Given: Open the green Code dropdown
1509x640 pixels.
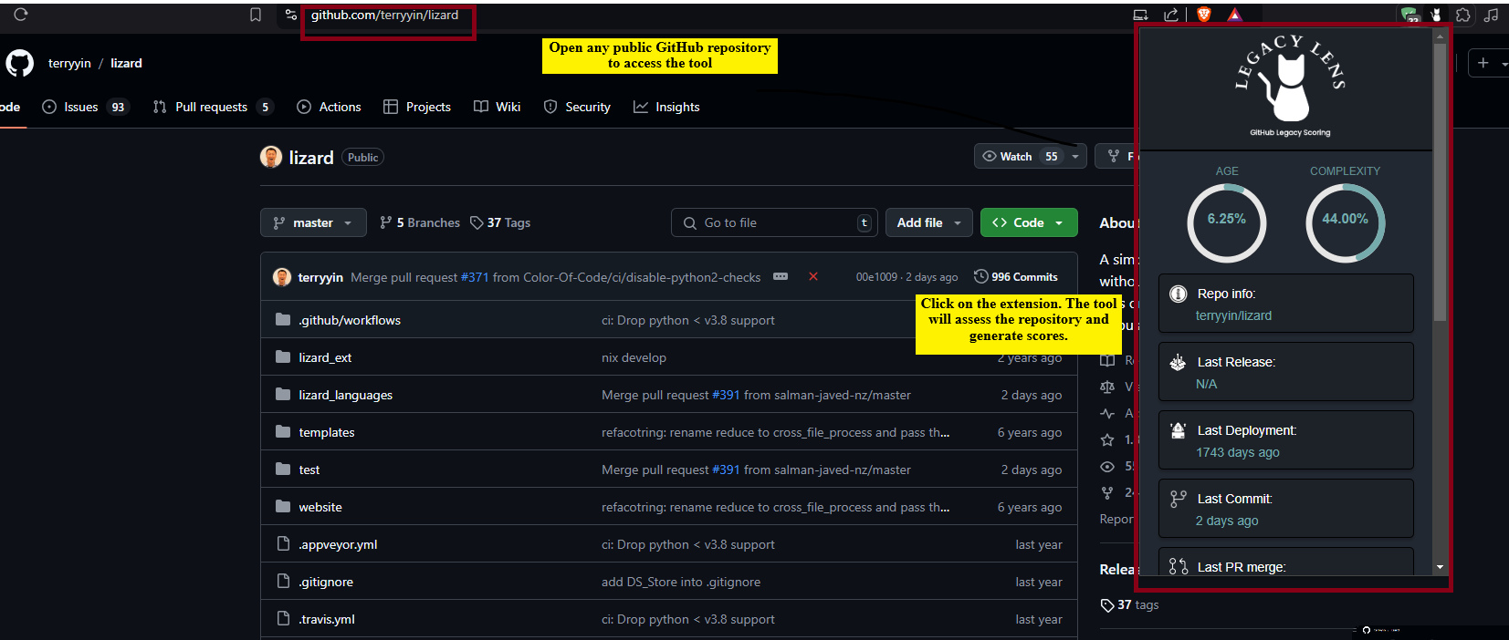Looking at the screenshot, I should pyautogui.click(x=1029, y=222).
